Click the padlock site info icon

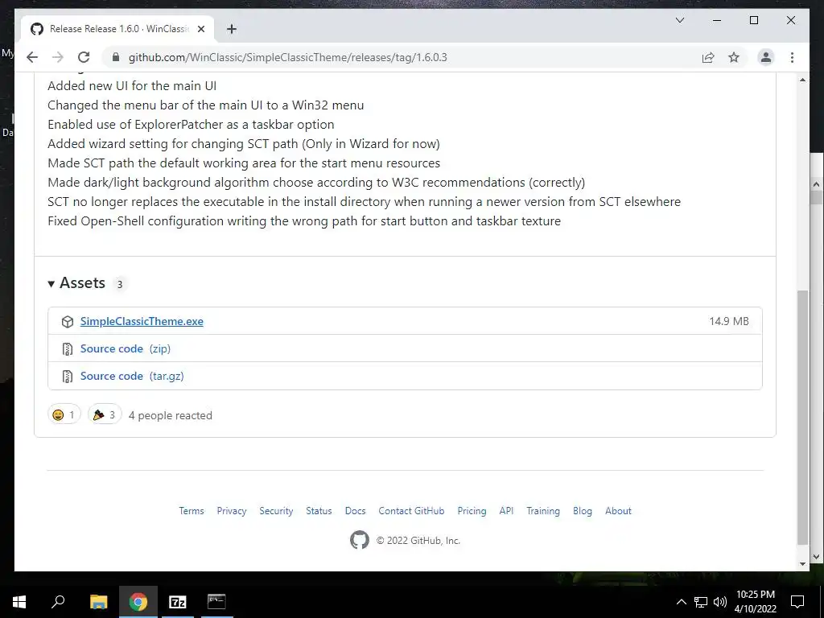coord(116,57)
